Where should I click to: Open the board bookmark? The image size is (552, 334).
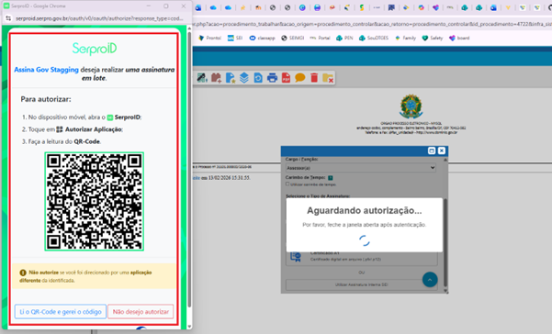click(x=459, y=38)
